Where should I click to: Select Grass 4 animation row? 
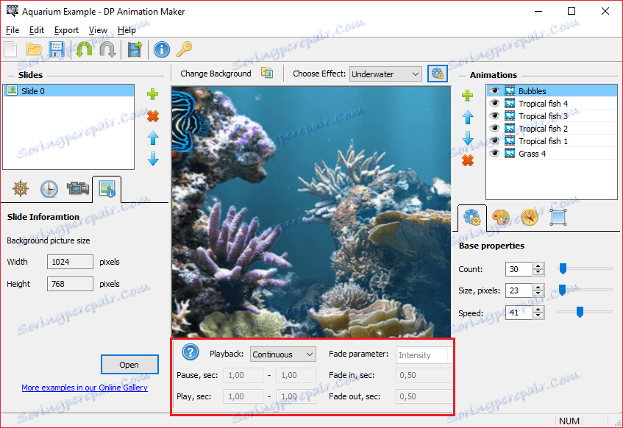552,154
